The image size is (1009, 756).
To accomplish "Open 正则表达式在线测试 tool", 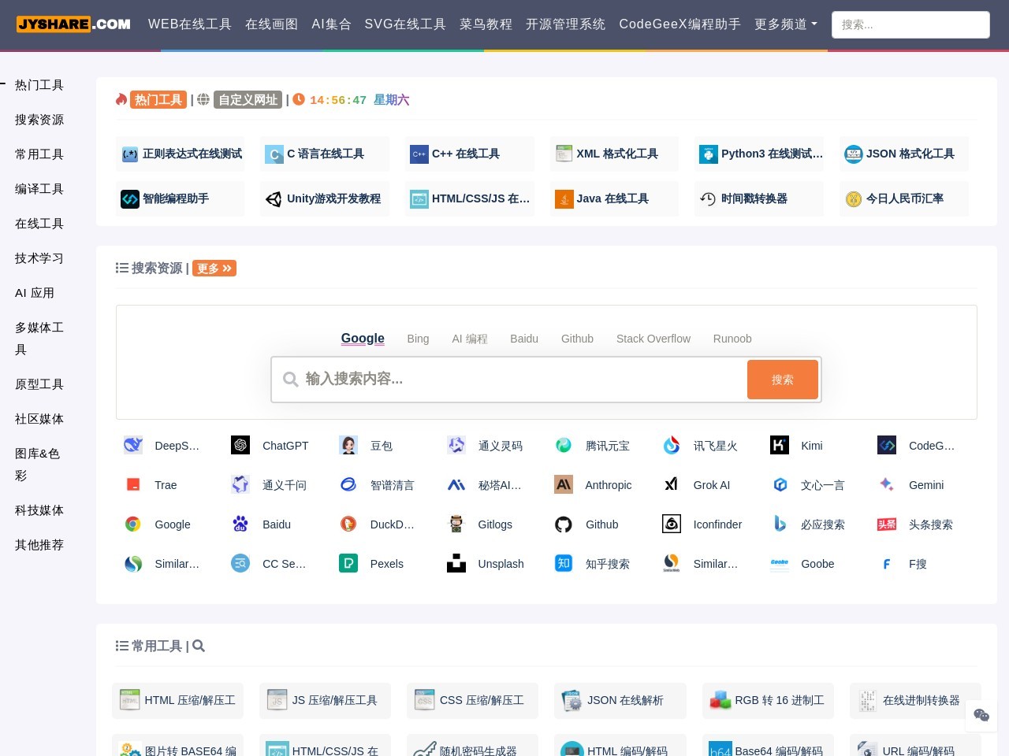I will tap(181, 154).
